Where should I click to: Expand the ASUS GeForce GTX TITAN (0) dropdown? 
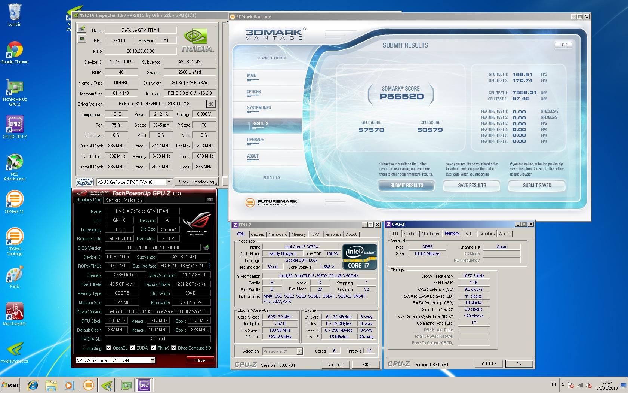tap(169, 182)
